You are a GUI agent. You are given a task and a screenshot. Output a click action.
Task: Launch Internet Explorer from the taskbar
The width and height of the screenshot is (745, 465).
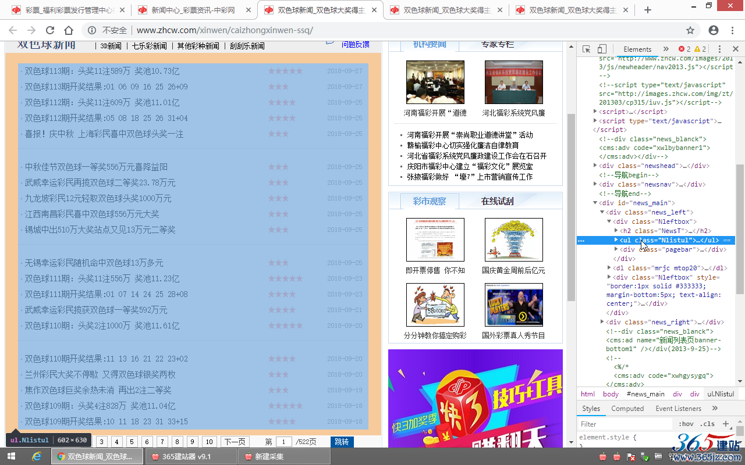tap(36, 456)
